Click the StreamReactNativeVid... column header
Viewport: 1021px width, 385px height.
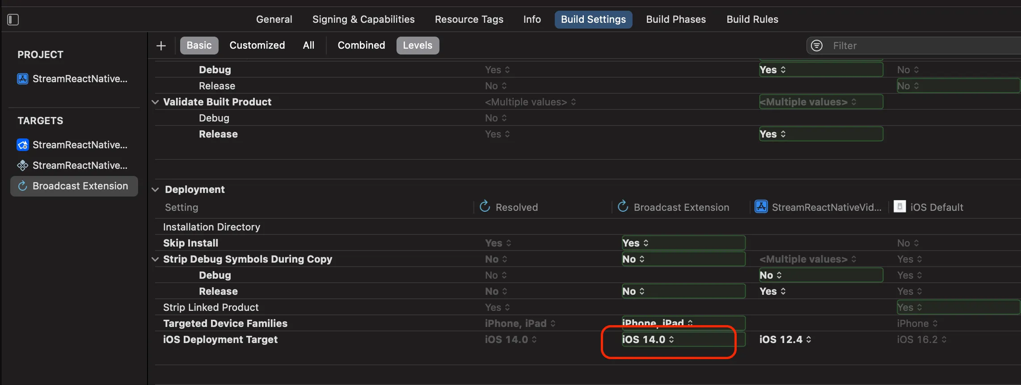coord(818,207)
